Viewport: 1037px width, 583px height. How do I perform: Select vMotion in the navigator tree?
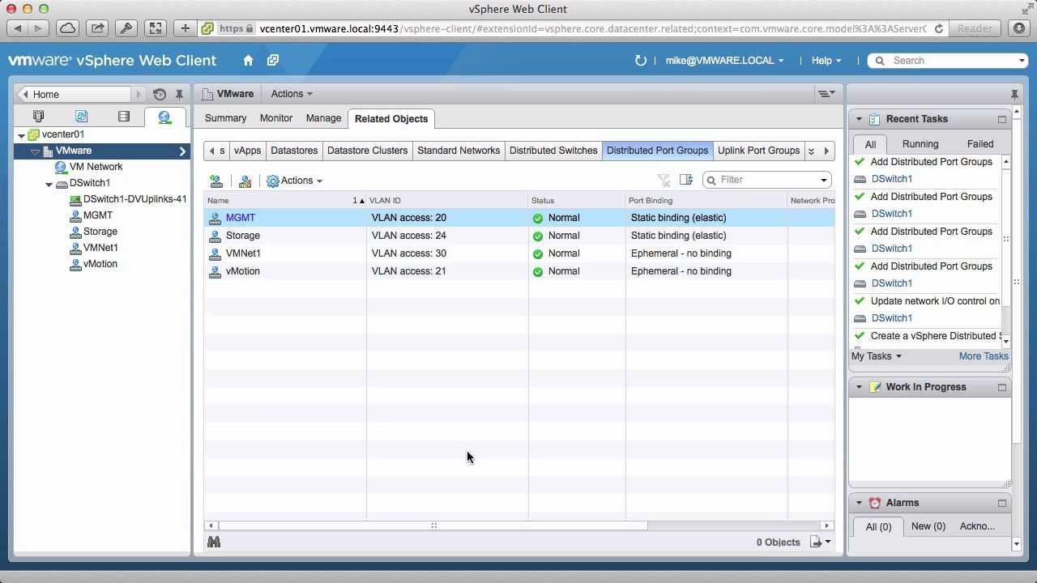(100, 264)
